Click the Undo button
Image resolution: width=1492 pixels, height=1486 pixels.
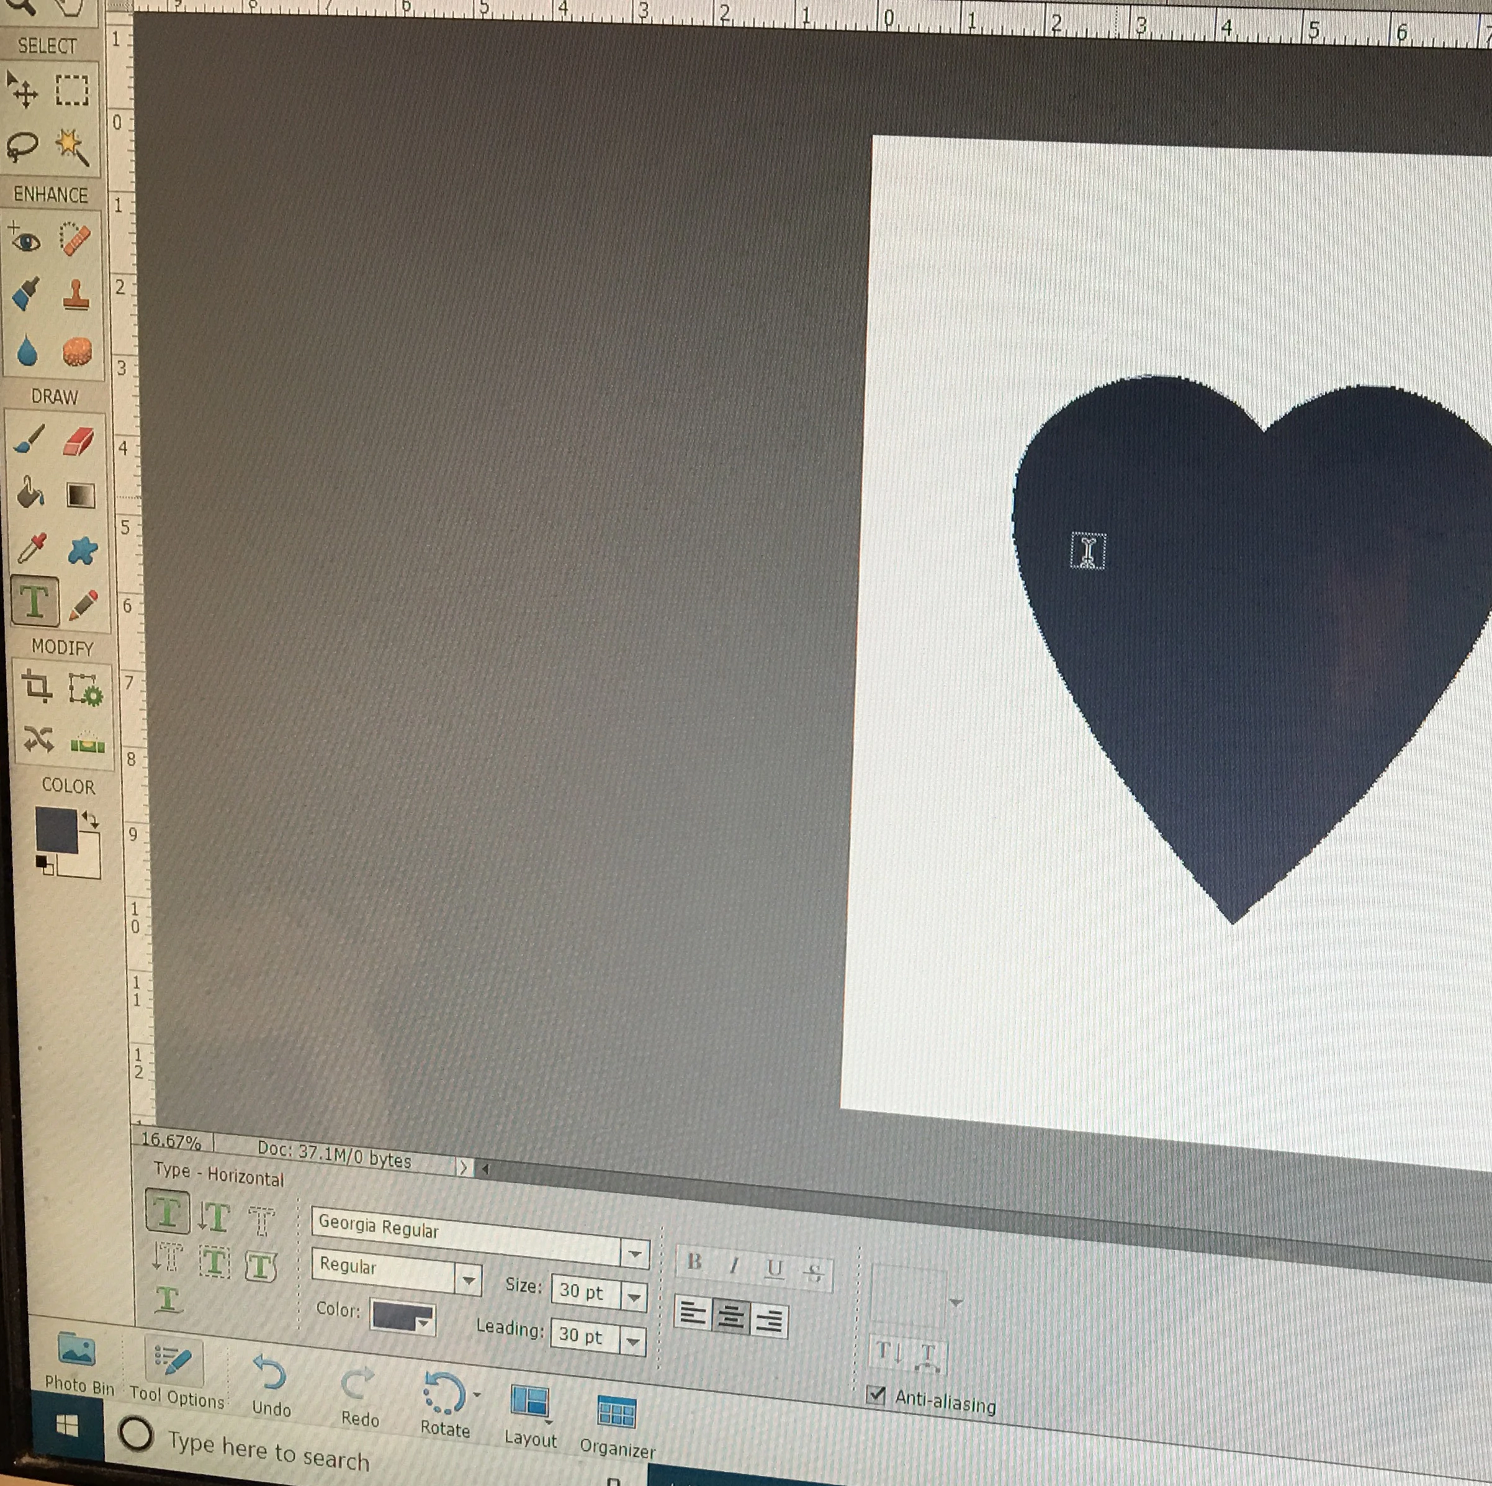[271, 1384]
